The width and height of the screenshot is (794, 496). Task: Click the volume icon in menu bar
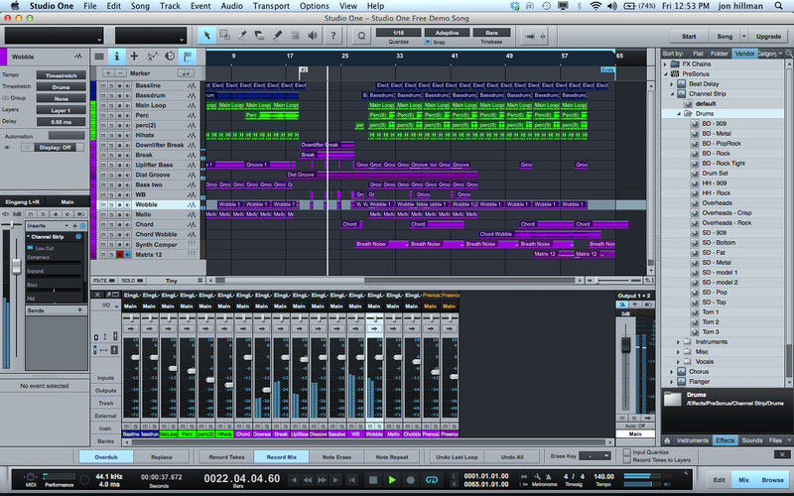(x=612, y=6)
